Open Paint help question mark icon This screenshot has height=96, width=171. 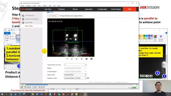point(166,33)
